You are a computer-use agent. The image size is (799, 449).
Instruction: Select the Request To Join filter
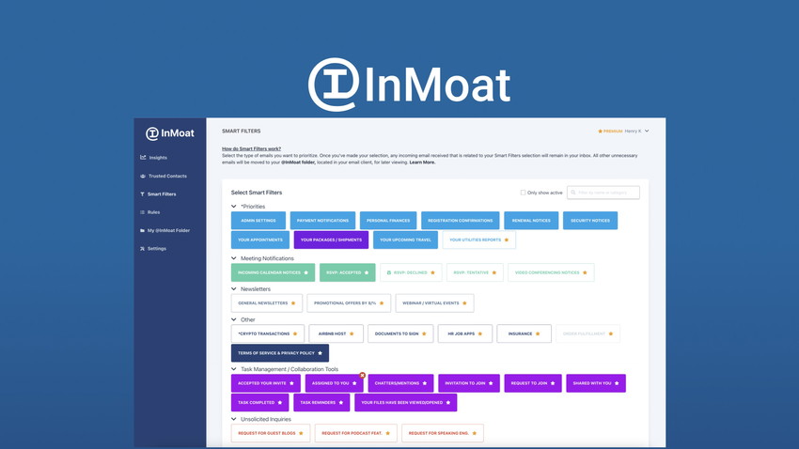point(532,383)
